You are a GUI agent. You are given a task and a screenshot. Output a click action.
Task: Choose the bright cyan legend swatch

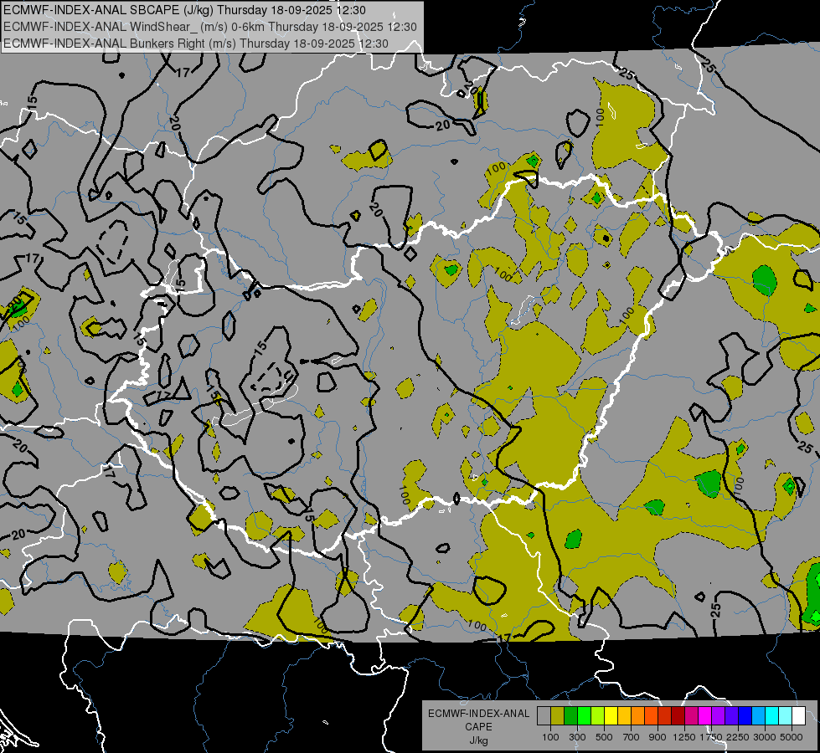point(771,716)
